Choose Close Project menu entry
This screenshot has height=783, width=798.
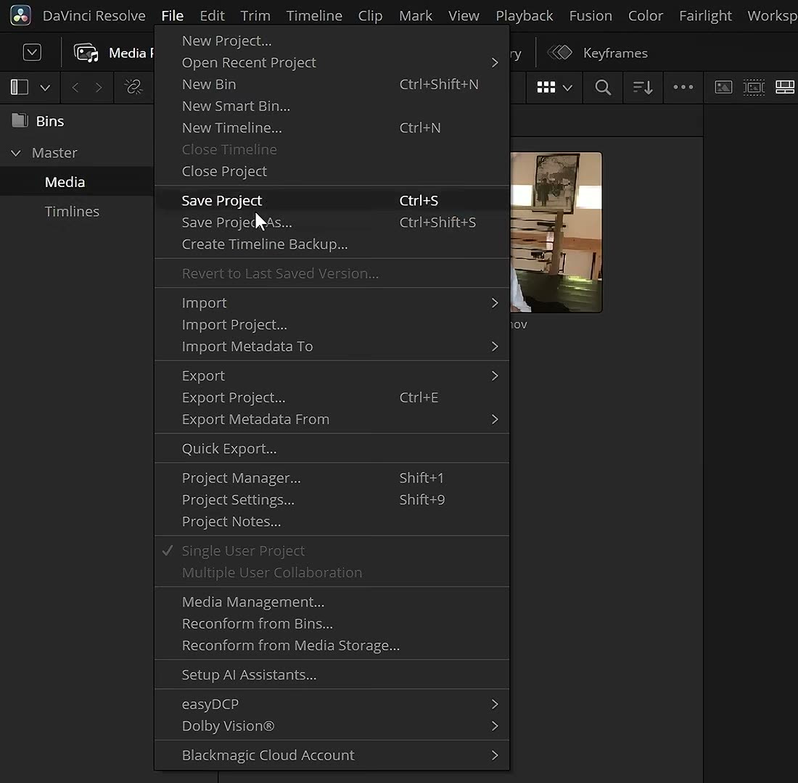pyautogui.click(x=332, y=171)
